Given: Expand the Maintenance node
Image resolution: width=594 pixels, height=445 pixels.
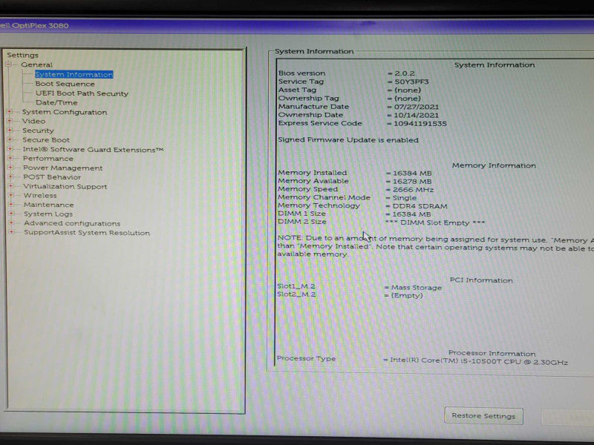Looking at the screenshot, I should tap(11, 205).
